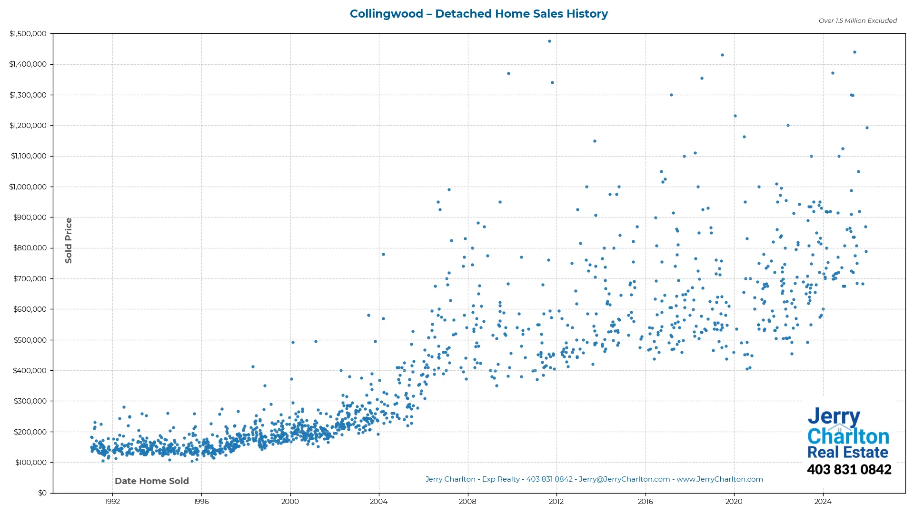The height and width of the screenshot is (514, 914).
Task: Click the outlier dot near $1,440,000 in 2025
Action: pos(854,51)
